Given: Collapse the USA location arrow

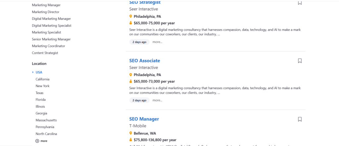Looking at the screenshot, I should point(33,72).
